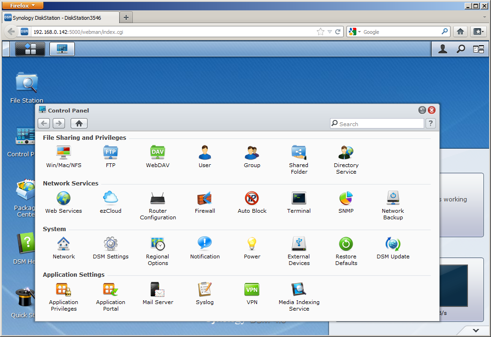The image size is (491, 337).
Task: Click the Control Panel search field
Action: 377,124
